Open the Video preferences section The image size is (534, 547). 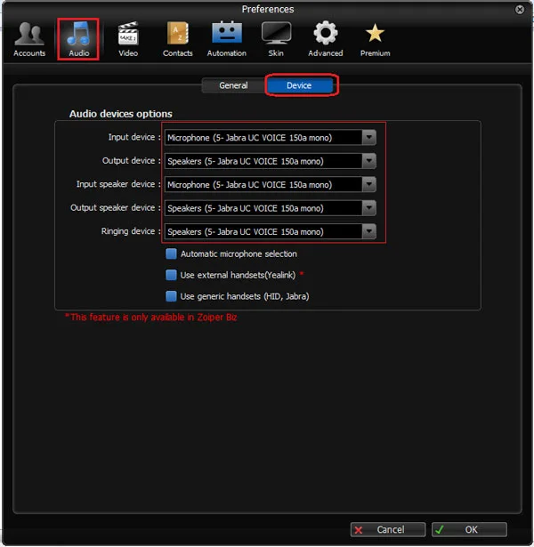click(x=128, y=39)
